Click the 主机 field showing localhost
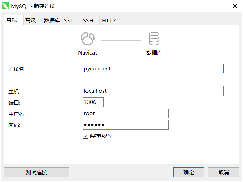This screenshot has width=243, height=182. [153, 91]
